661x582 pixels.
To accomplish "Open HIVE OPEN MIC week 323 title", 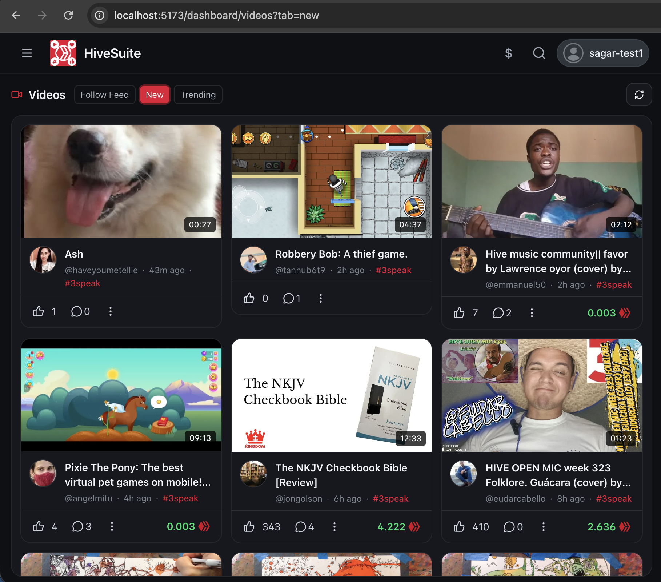I will tap(558, 475).
